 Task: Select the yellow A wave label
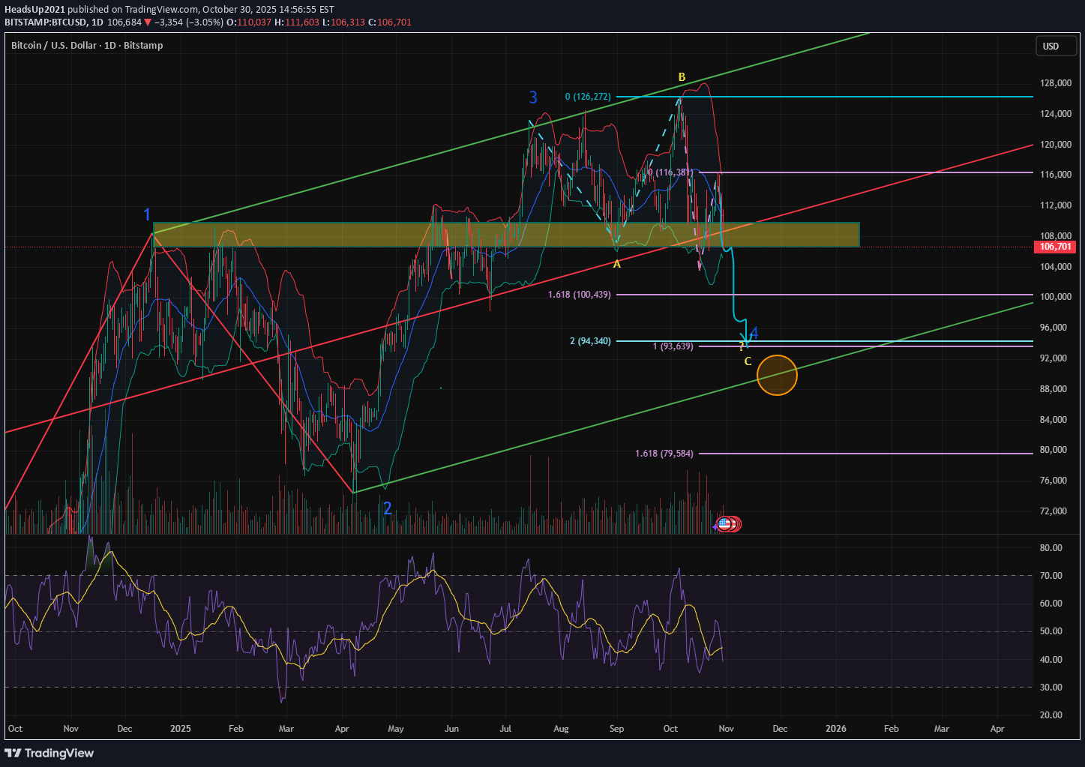coord(617,264)
